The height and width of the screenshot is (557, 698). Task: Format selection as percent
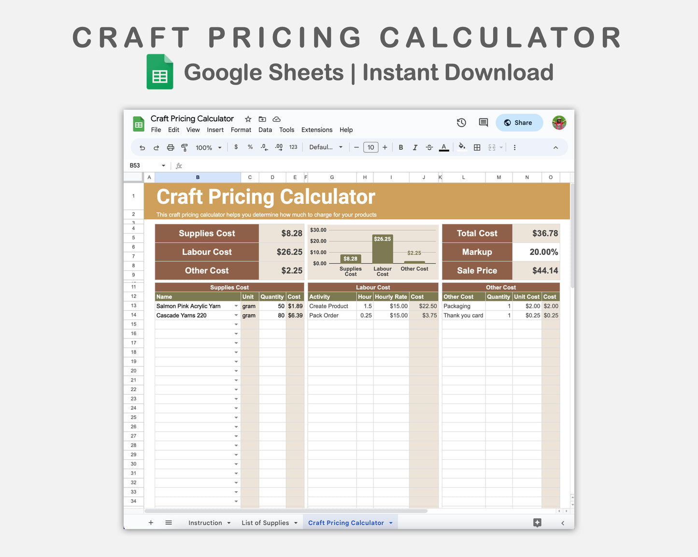[x=250, y=147]
